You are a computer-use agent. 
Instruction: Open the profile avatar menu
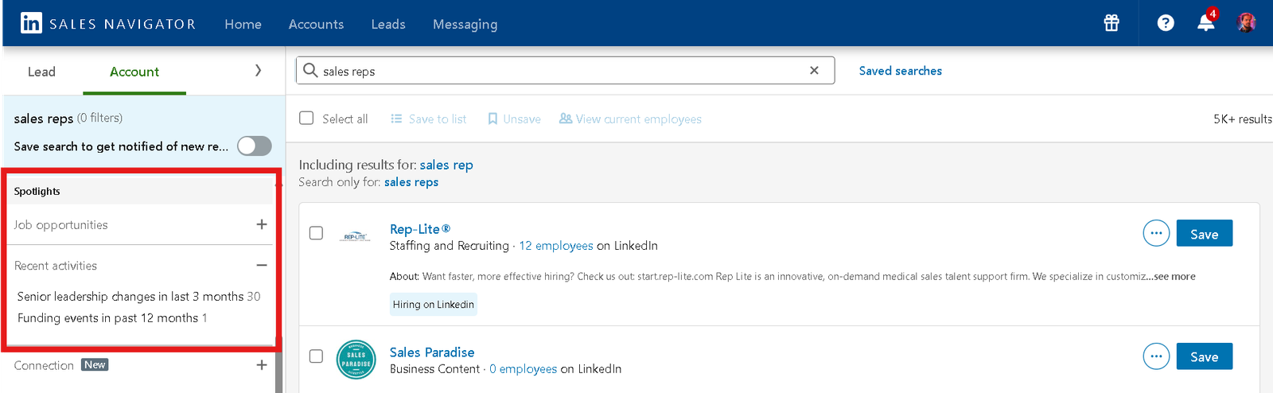(x=1247, y=22)
